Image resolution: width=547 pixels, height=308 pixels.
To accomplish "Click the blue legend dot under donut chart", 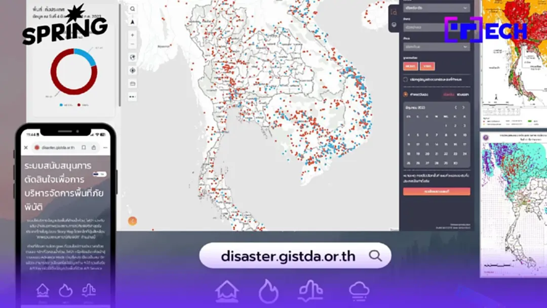I will click(x=61, y=105).
